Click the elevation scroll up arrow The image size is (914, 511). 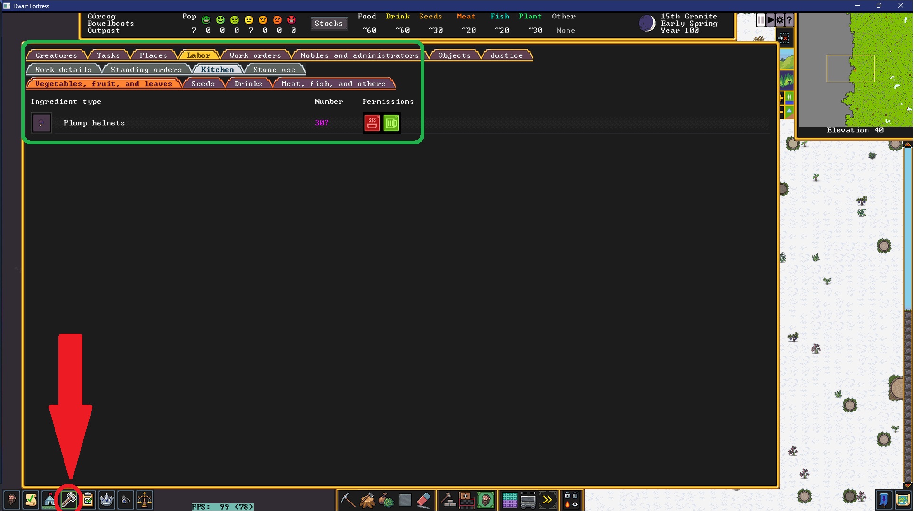908,144
